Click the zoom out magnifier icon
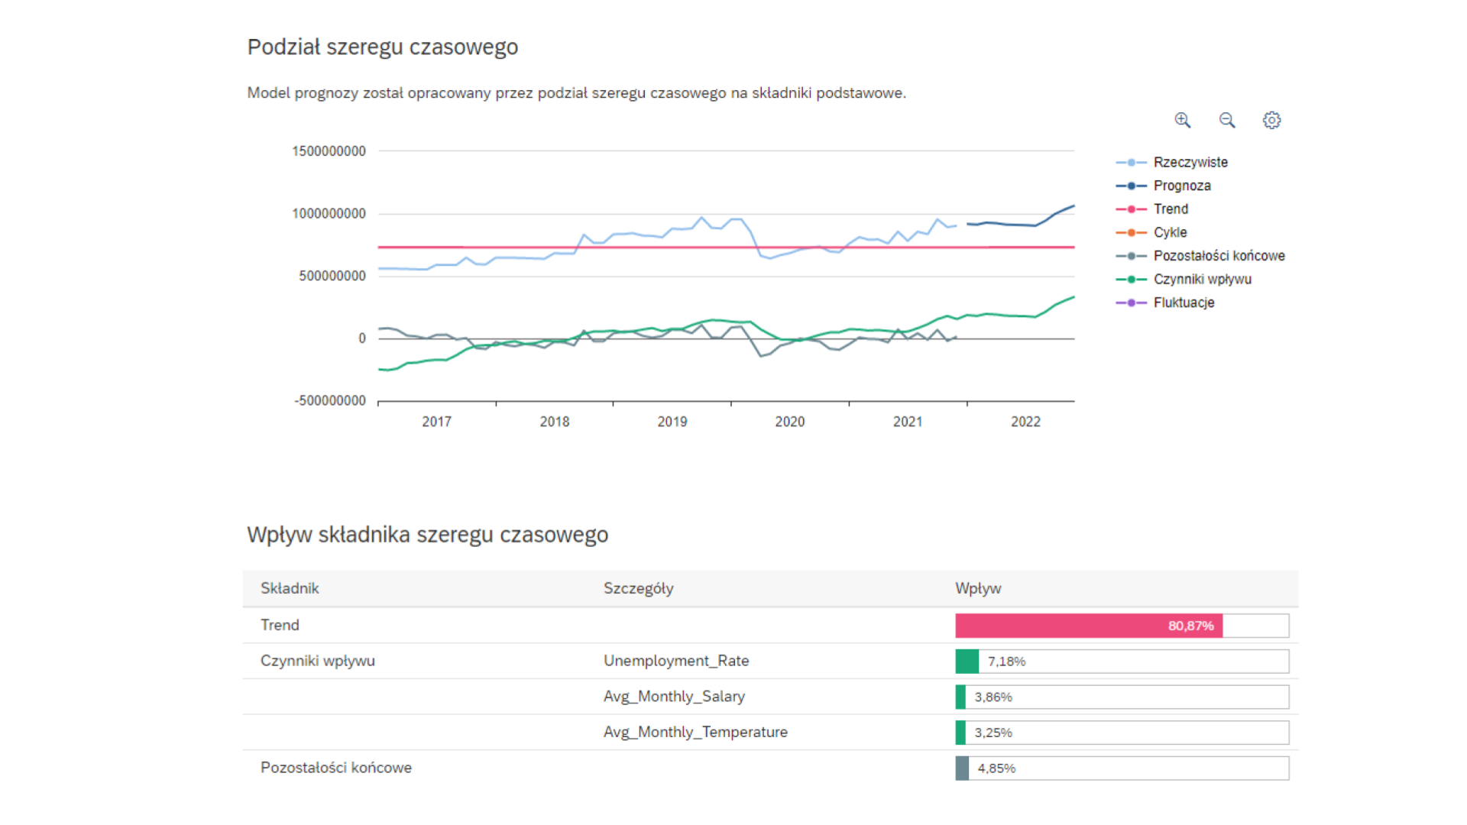The image size is (1467, 825). [1227, 120]
